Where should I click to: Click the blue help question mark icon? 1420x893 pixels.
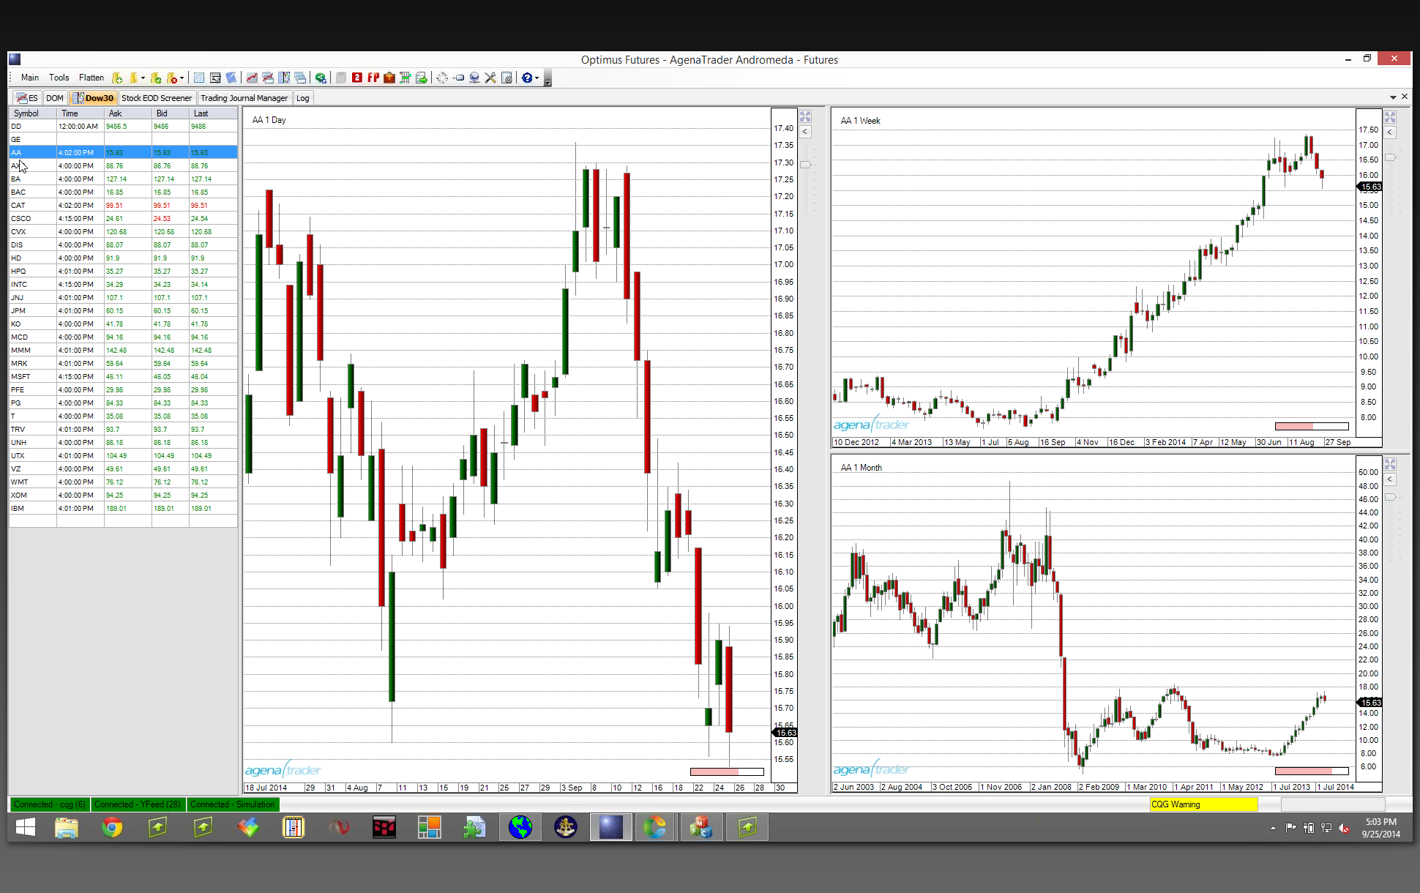526,78
